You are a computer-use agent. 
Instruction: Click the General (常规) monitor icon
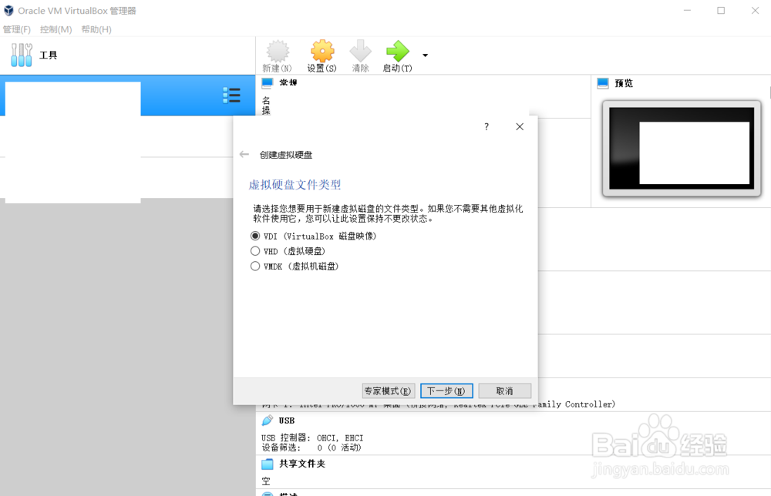click(x=268, y=82)
